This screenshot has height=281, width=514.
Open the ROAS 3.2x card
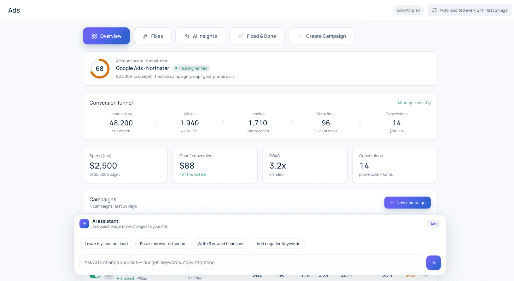pos(305,165)
